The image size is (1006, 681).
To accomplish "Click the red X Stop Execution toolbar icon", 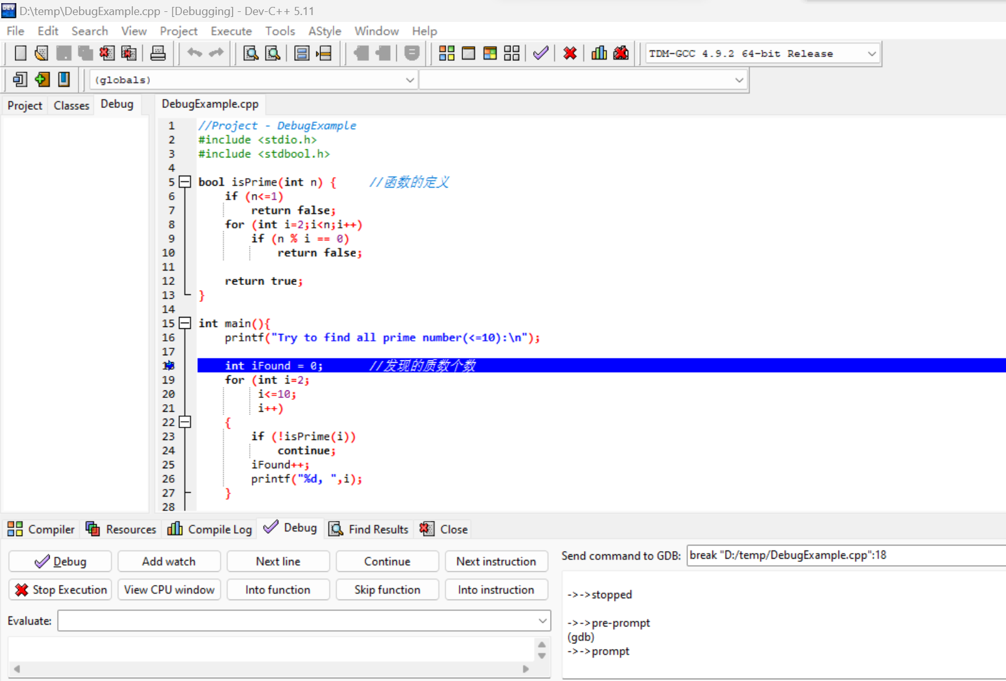I will 570,53.
